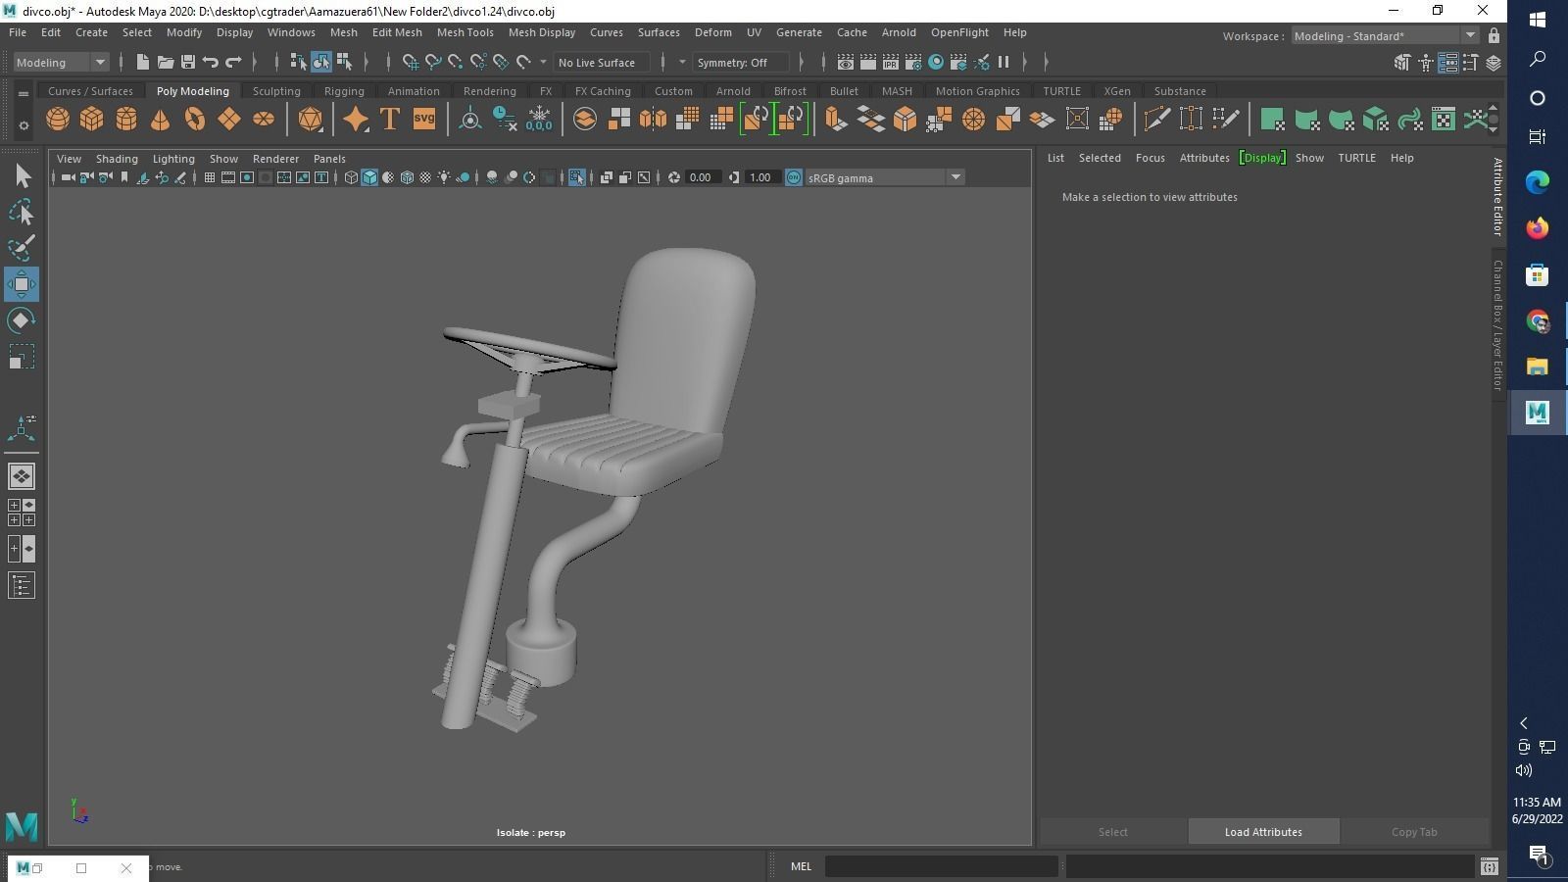
Task: Click the Open Scene folder icon
Action: (166, 62)
